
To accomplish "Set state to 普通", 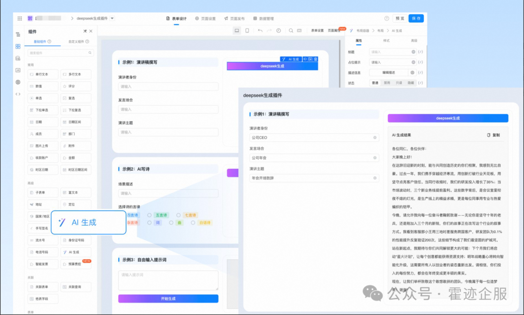I will pyautogui.click(x=375, y=83).
